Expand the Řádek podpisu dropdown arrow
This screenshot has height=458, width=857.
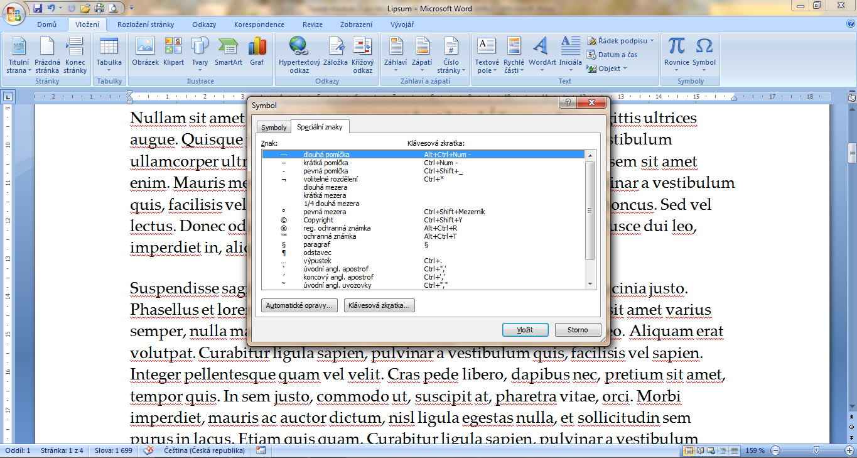coord(652,41)
